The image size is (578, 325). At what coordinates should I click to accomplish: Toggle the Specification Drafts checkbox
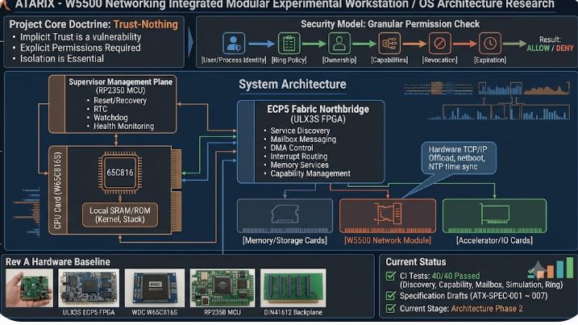click(x=390, y=295)
